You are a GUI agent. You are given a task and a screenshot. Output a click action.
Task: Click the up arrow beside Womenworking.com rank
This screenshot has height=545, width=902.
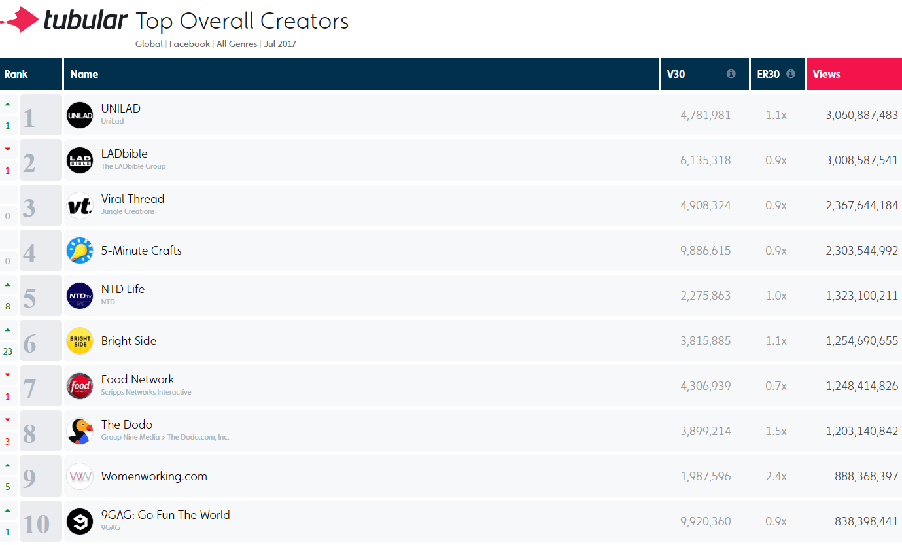[x=8, y=465]
